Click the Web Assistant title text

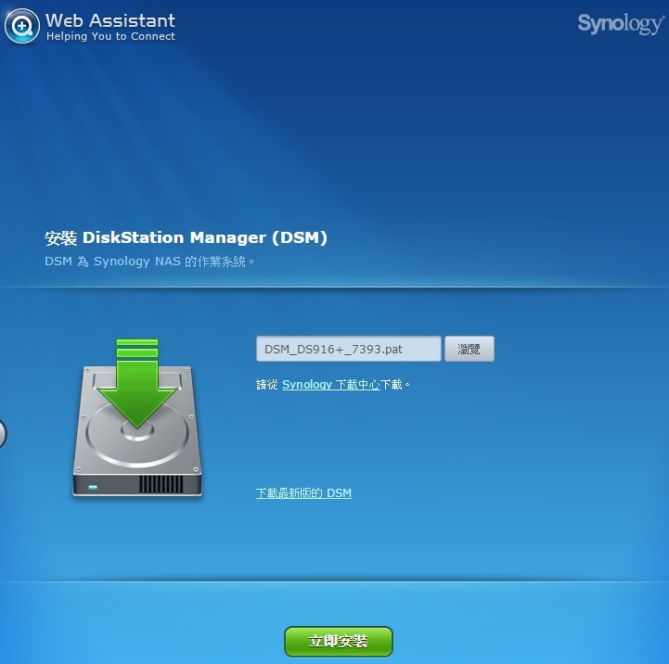(110, 20)
